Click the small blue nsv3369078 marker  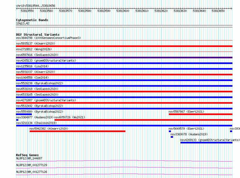172,137
